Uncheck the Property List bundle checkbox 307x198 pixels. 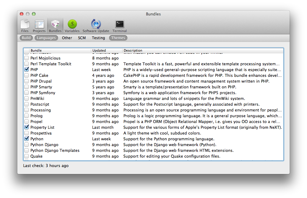(x=26, y=127)
